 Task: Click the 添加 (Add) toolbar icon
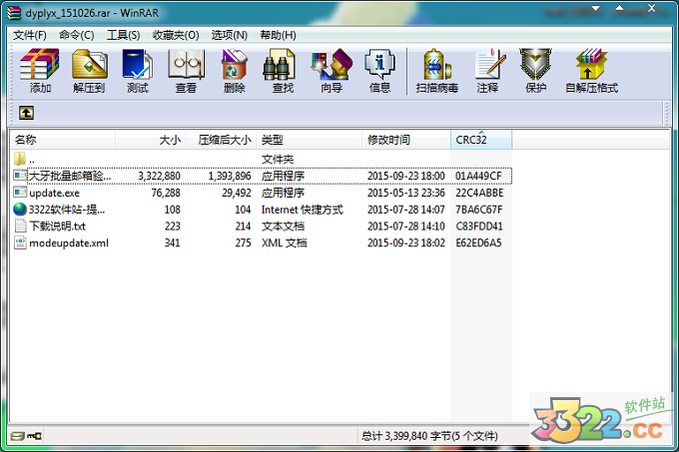(40, 65)
